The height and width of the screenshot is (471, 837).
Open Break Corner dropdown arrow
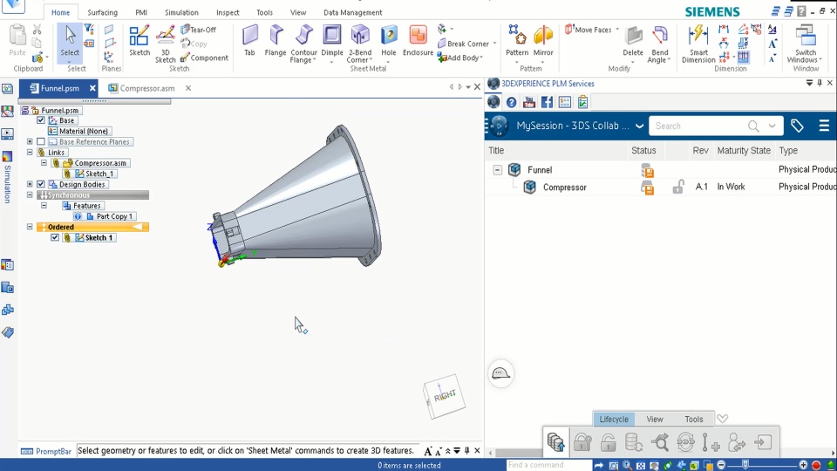(x=495, y=44)
